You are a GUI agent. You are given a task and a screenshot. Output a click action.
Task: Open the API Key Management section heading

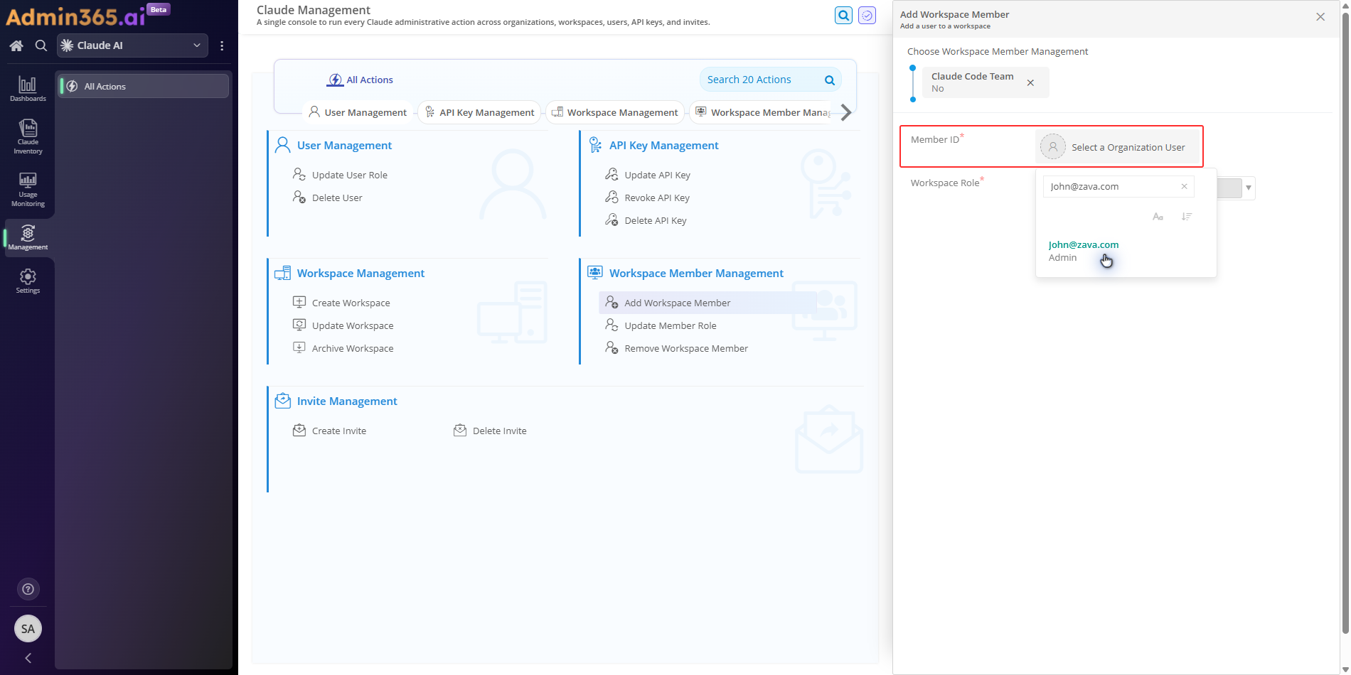click(664, 145)
